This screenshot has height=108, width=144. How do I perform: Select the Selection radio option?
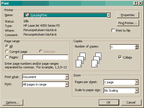pos(41,51)
